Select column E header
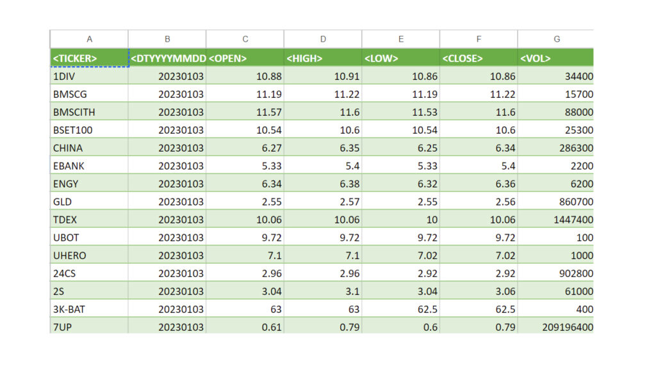The image size is (656, 384). (x=400, y=39)
